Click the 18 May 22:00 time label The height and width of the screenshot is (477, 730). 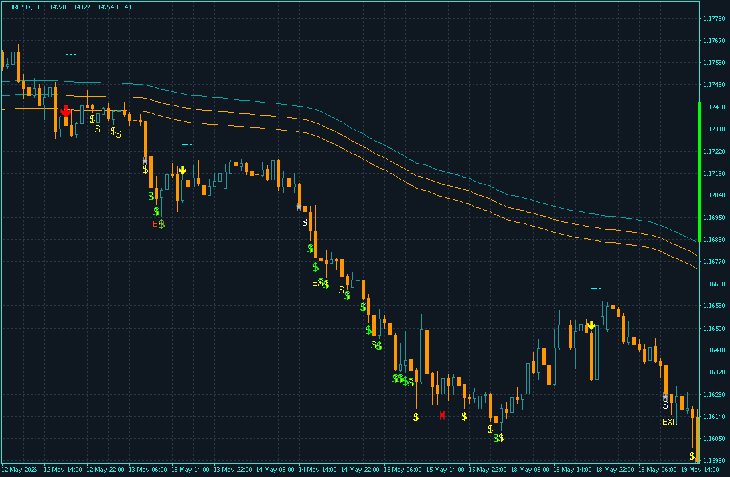615,470
